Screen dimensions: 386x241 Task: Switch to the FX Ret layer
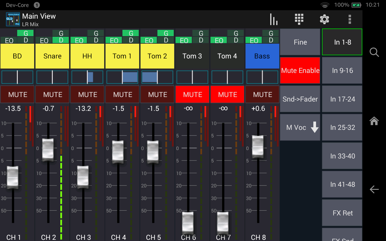342,213
